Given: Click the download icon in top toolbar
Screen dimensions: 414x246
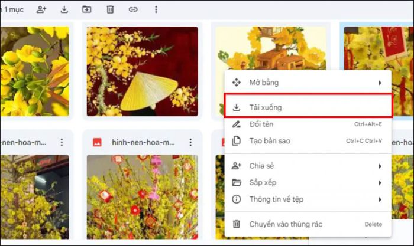Looking at the screenshot, I should (x=64, y=9).
